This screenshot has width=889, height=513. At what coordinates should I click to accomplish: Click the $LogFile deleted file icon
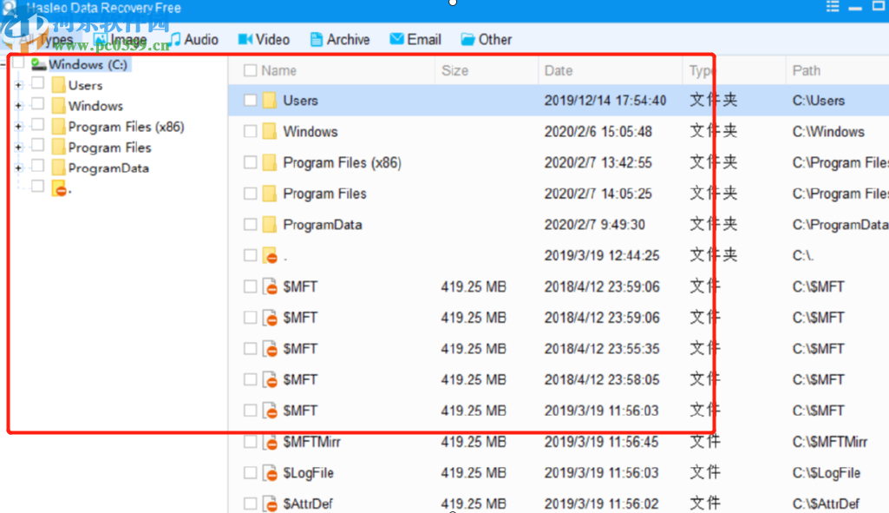[270, 473]
